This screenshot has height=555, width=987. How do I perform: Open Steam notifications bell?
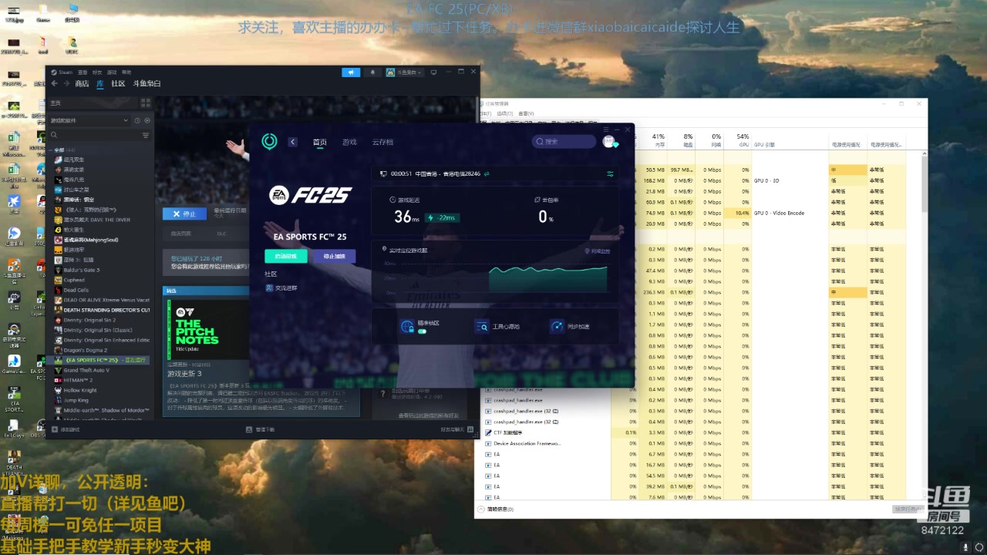click(373, 72)
